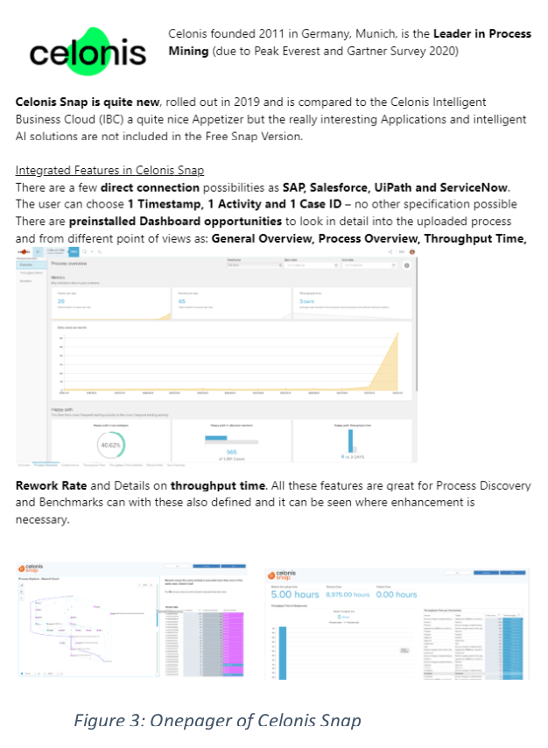Click the Cases per day value 20

coord(61,301)
